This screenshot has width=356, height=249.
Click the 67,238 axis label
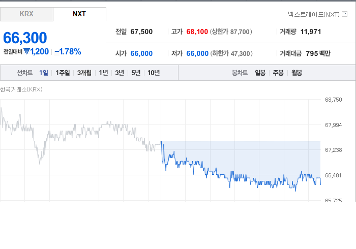[x=334, y=150]
